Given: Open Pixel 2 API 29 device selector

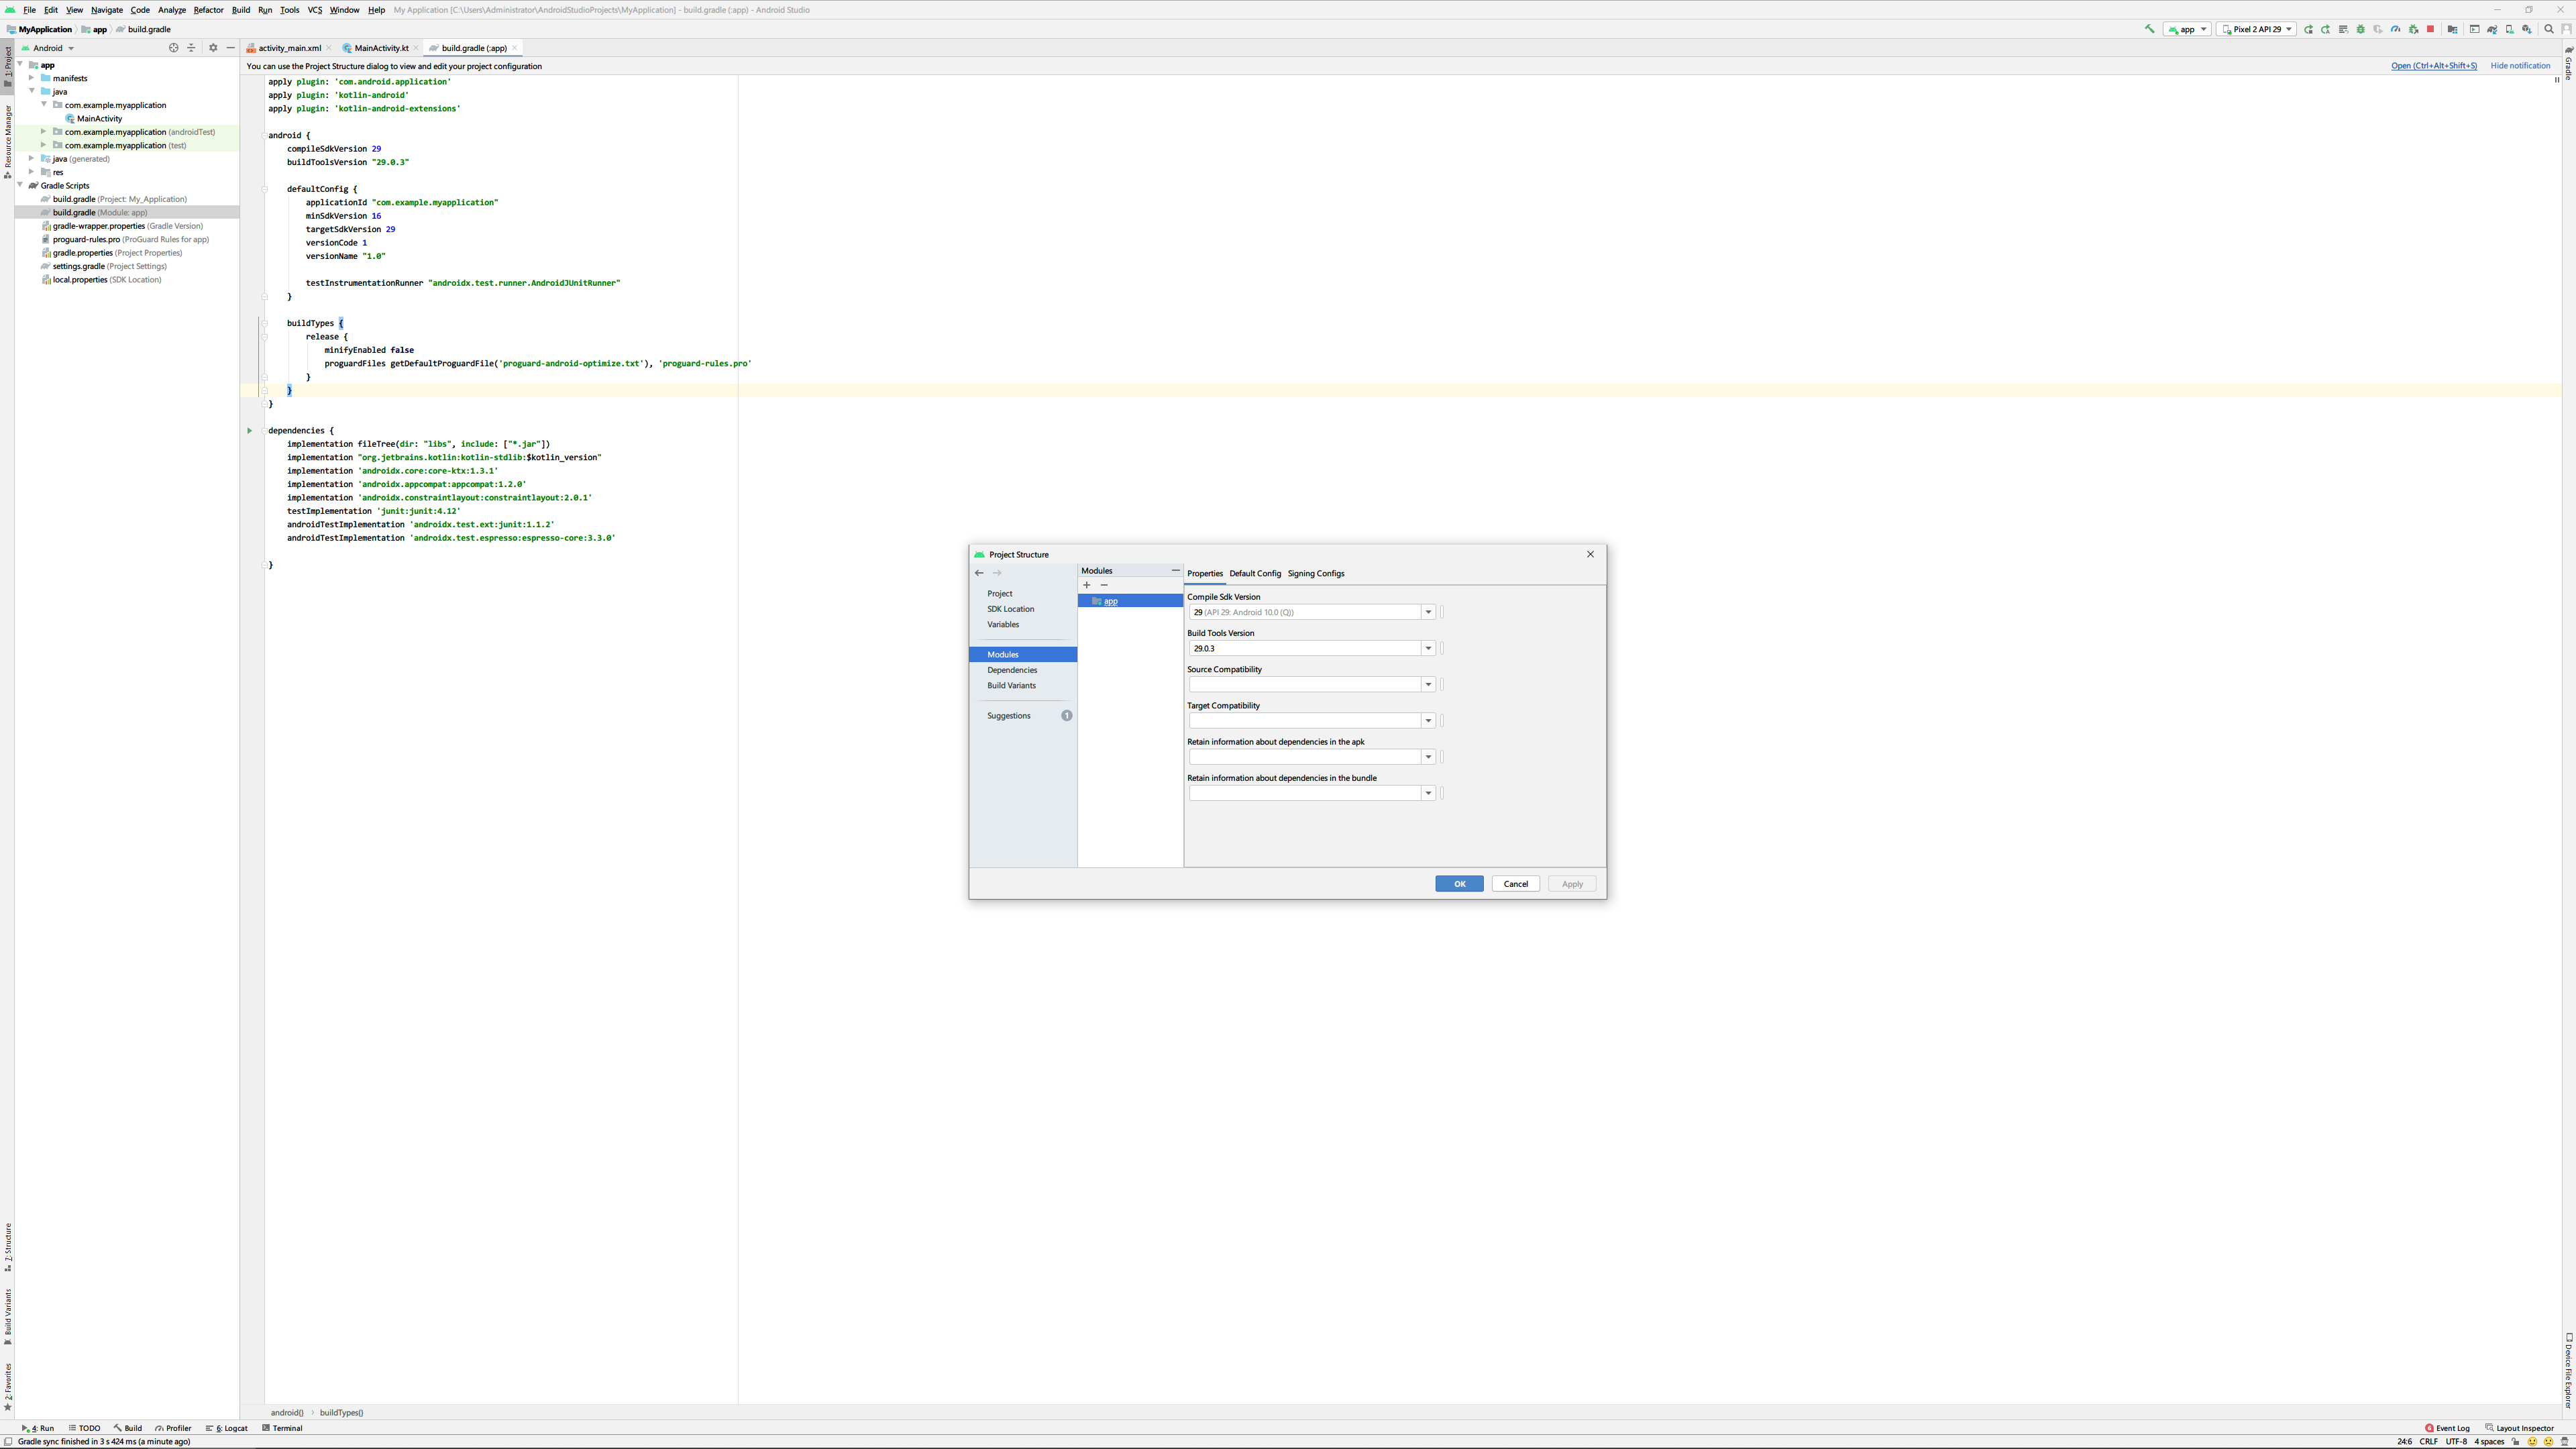Looking at the screenshot, I should click(x=2256, y=29).
